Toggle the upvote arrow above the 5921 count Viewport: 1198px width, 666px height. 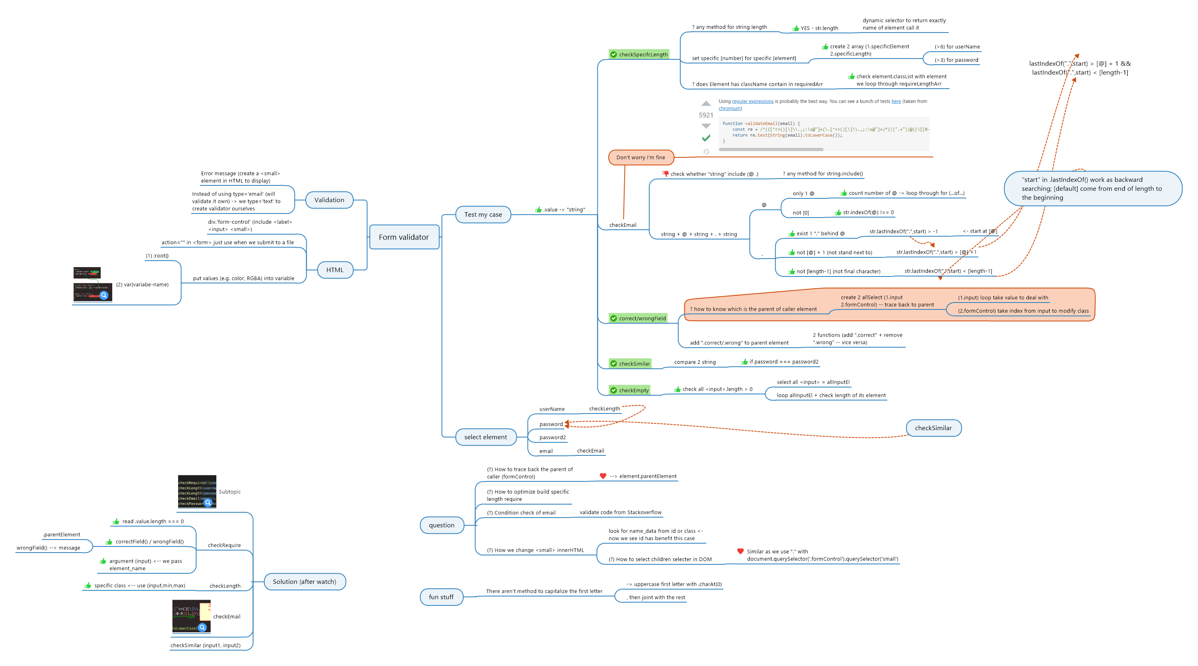coord(706,103)
